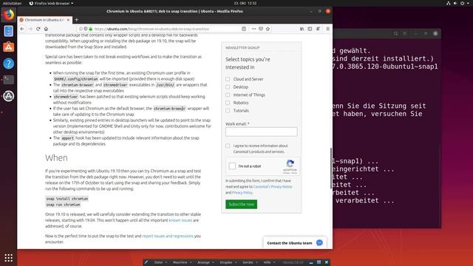The width and height of the screenshot is (473, 266).
Task: Focus the Work email input field
Action: point(261,132)
